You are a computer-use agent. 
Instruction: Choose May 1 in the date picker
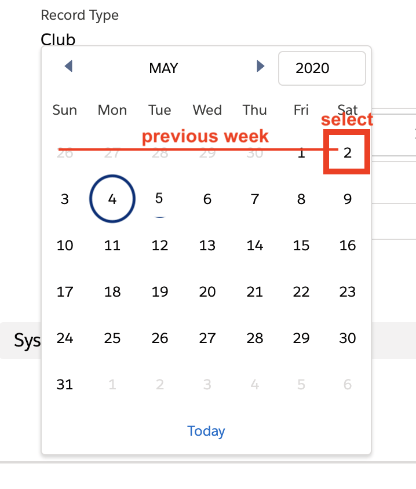301,153
